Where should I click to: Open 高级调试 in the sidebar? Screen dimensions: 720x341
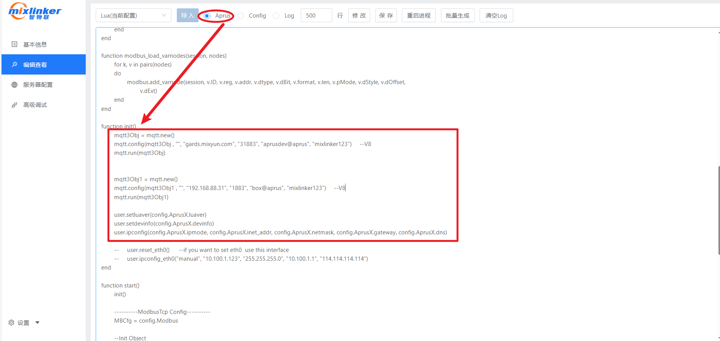click(35, 105)
